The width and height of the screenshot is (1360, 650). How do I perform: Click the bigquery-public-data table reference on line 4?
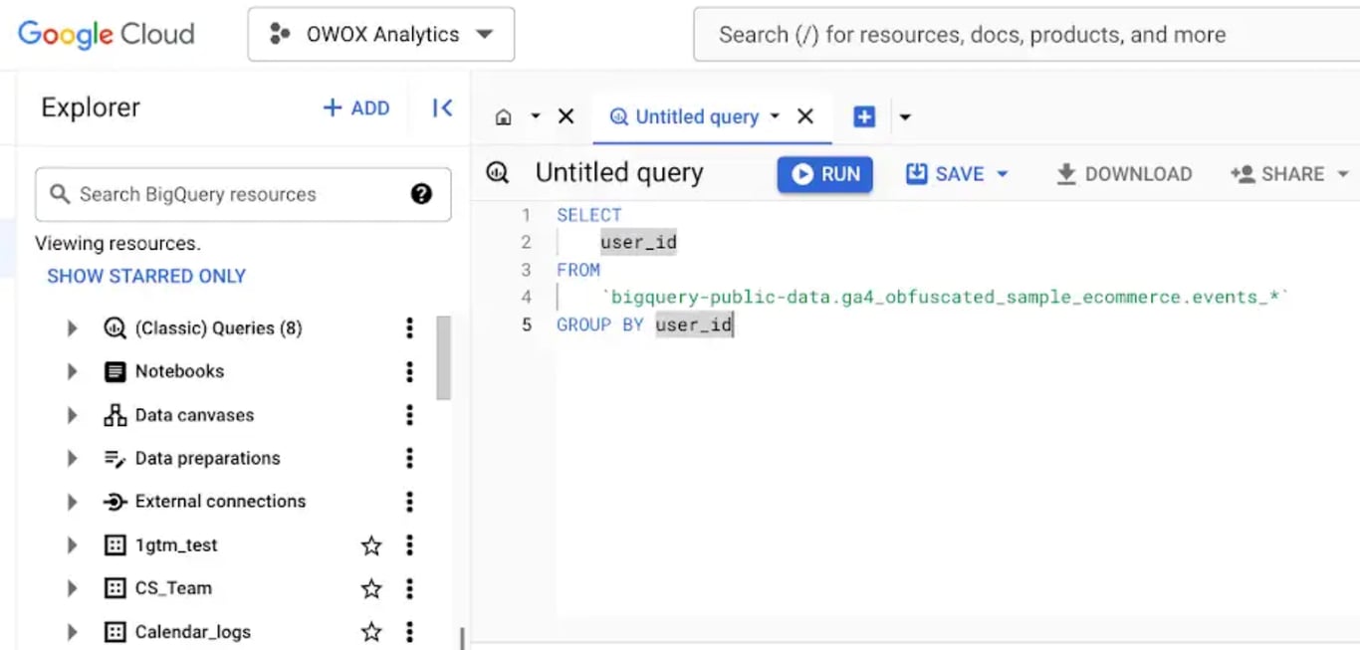(x=946, y=297)
